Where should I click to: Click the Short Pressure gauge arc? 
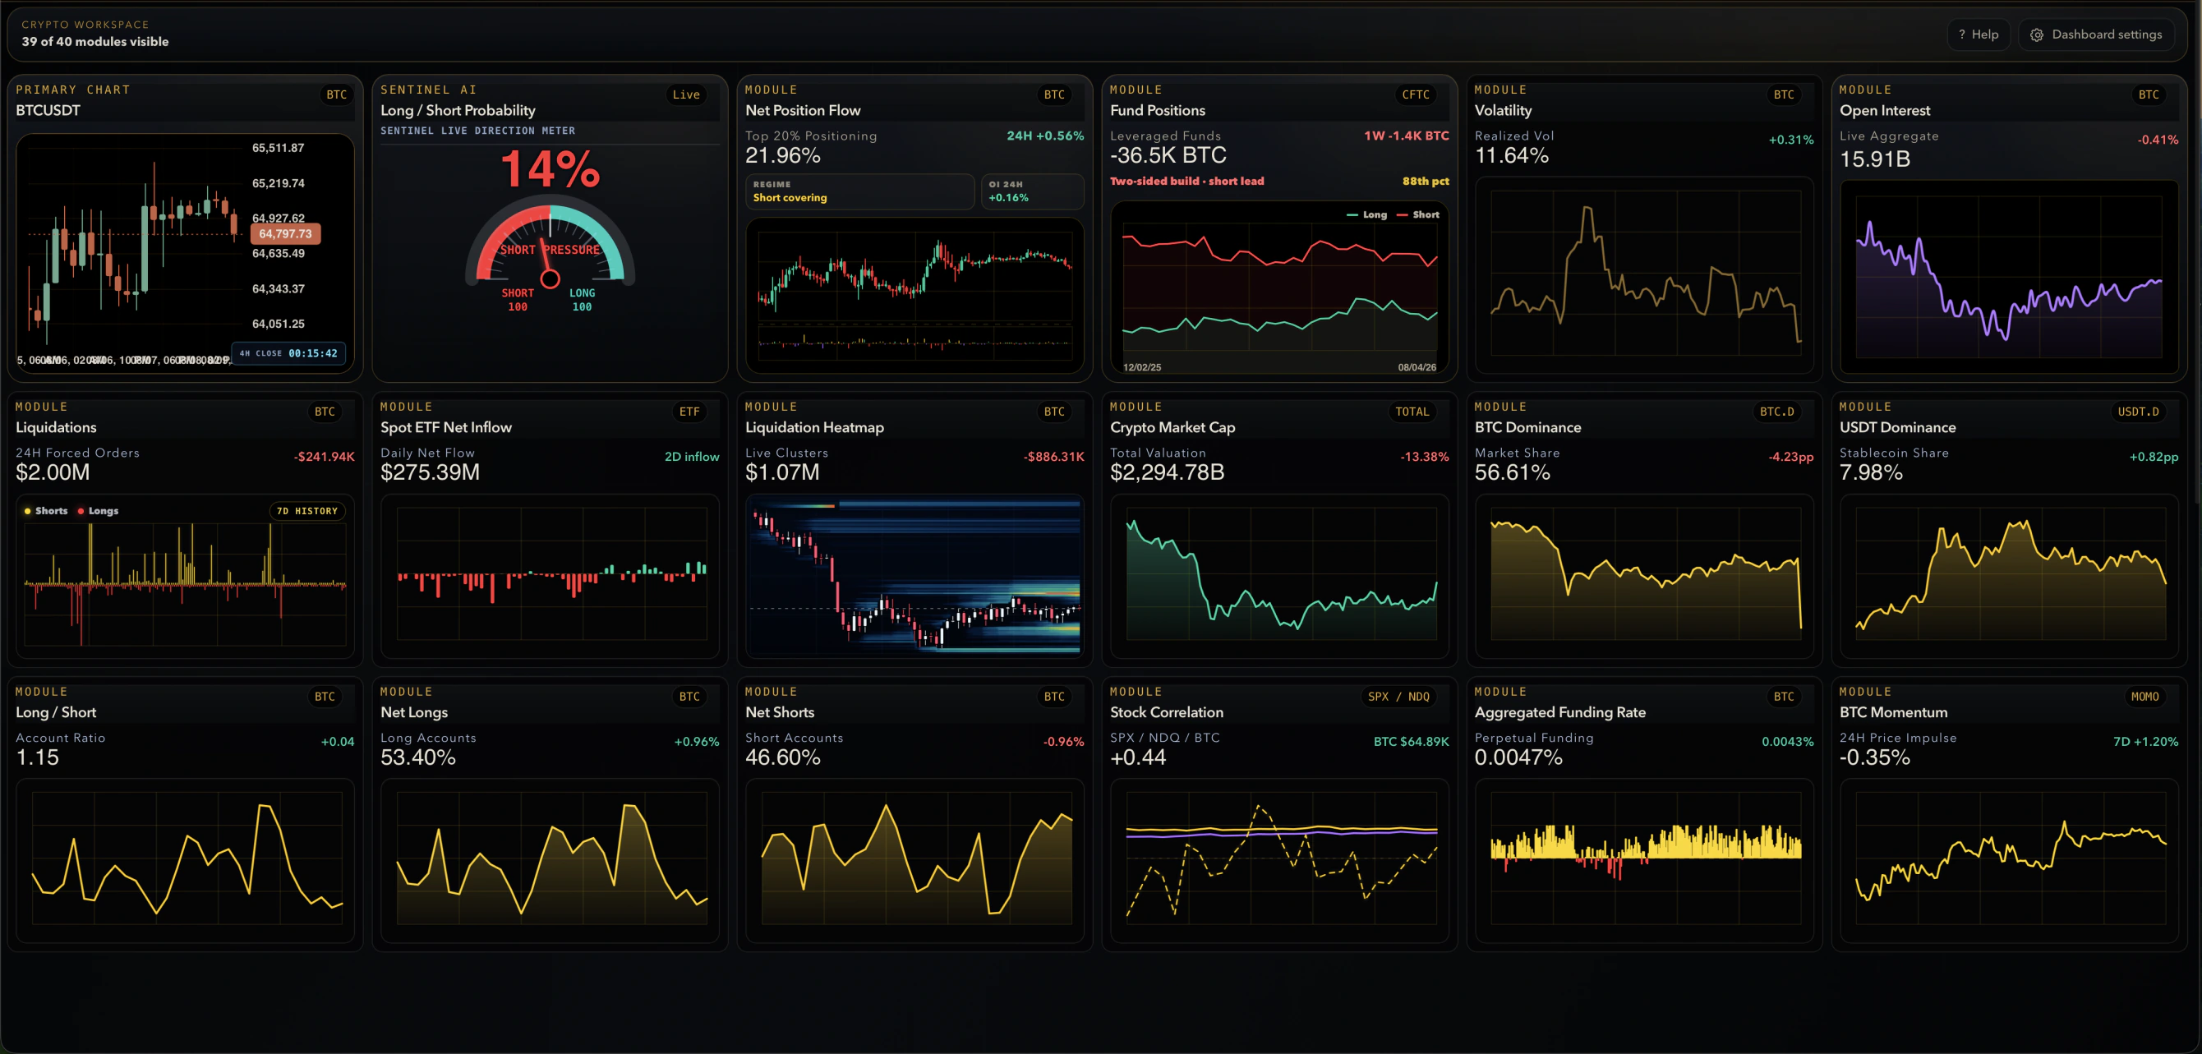(550, 241)
